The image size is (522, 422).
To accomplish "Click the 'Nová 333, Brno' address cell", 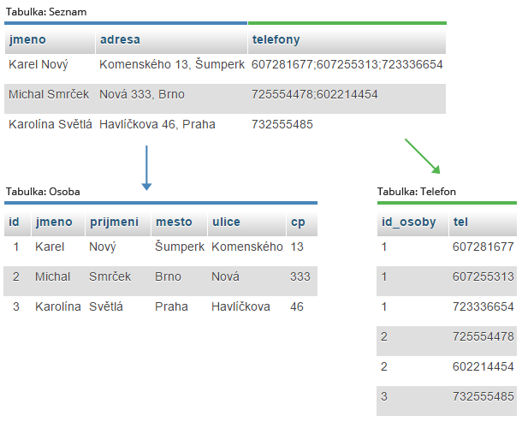I will pyautogui.click(x=142, y=94).
